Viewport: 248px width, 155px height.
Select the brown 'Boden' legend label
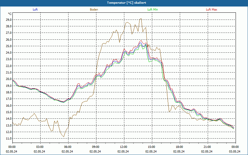[94, 10]
